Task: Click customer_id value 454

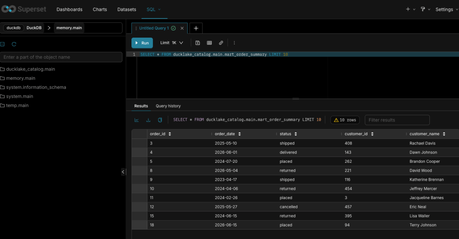Action: pos(348,189)
